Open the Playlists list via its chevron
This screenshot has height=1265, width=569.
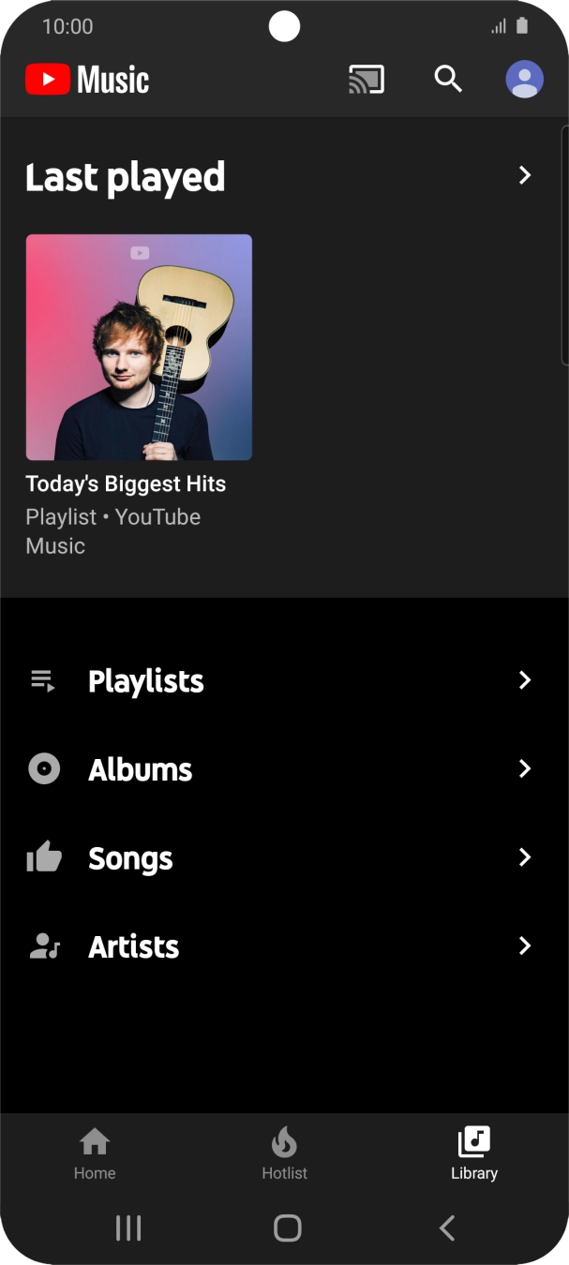(524, 680)
